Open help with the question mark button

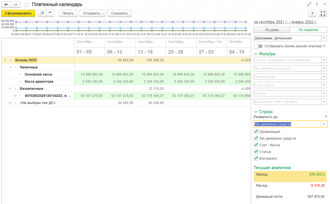tap(312, 13)
